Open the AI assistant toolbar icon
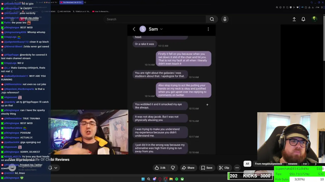The width and height of the screenshot is (325, 182). [x=317, y=7]
